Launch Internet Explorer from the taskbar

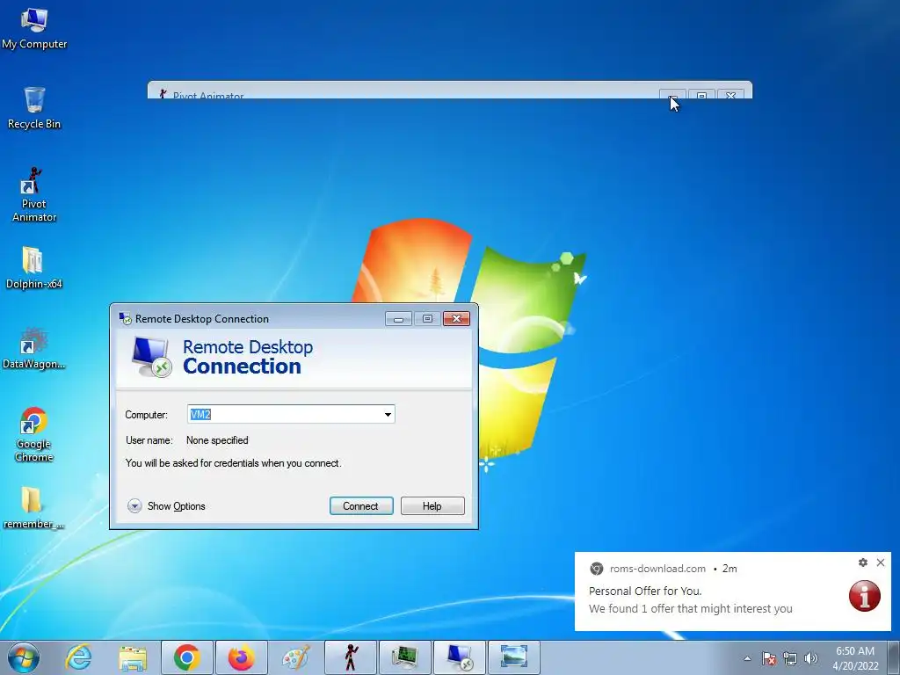point(78,657)
